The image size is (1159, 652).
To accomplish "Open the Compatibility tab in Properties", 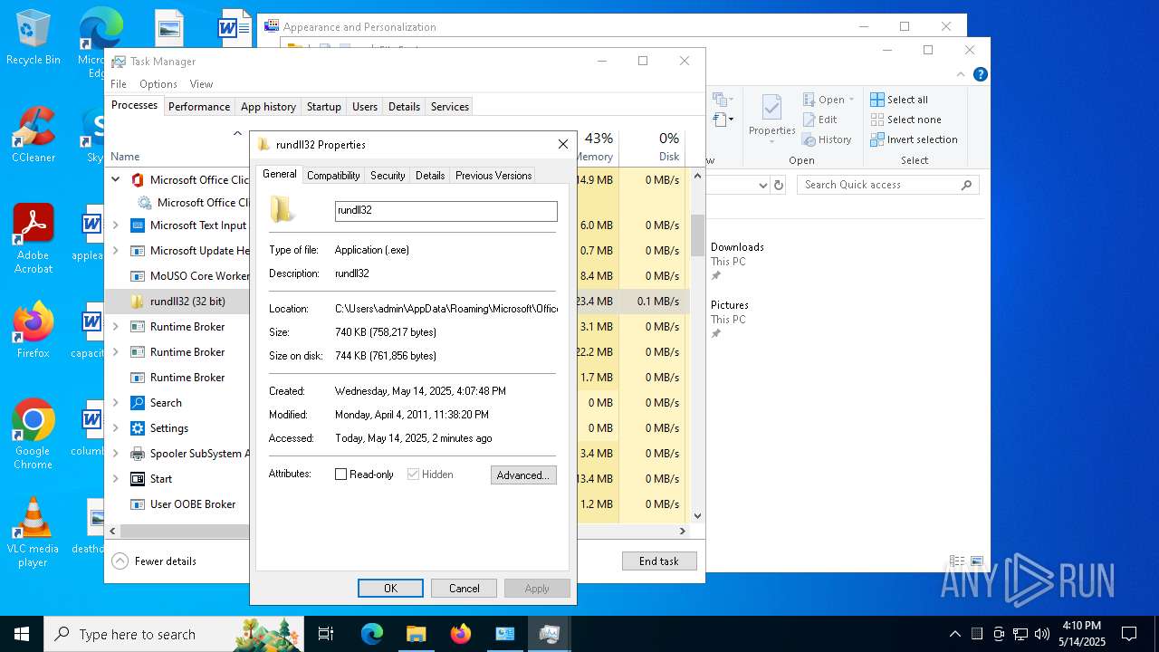I will pyautogui.click(x=333, y=176).
